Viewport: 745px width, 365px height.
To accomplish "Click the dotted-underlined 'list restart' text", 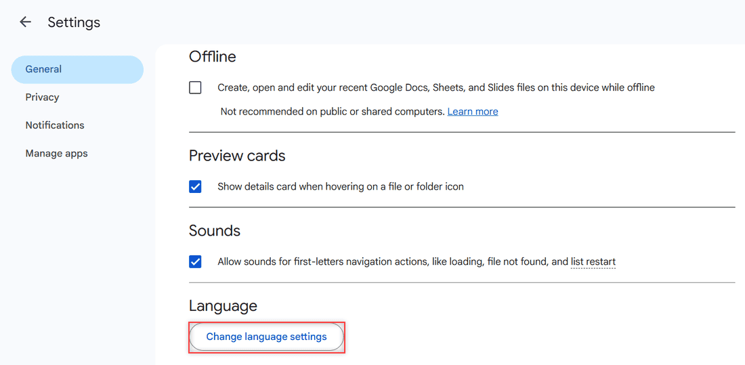I will [x=593, y=262].
